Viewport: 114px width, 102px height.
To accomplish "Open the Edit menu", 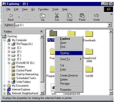I will [x=16, y=9].
